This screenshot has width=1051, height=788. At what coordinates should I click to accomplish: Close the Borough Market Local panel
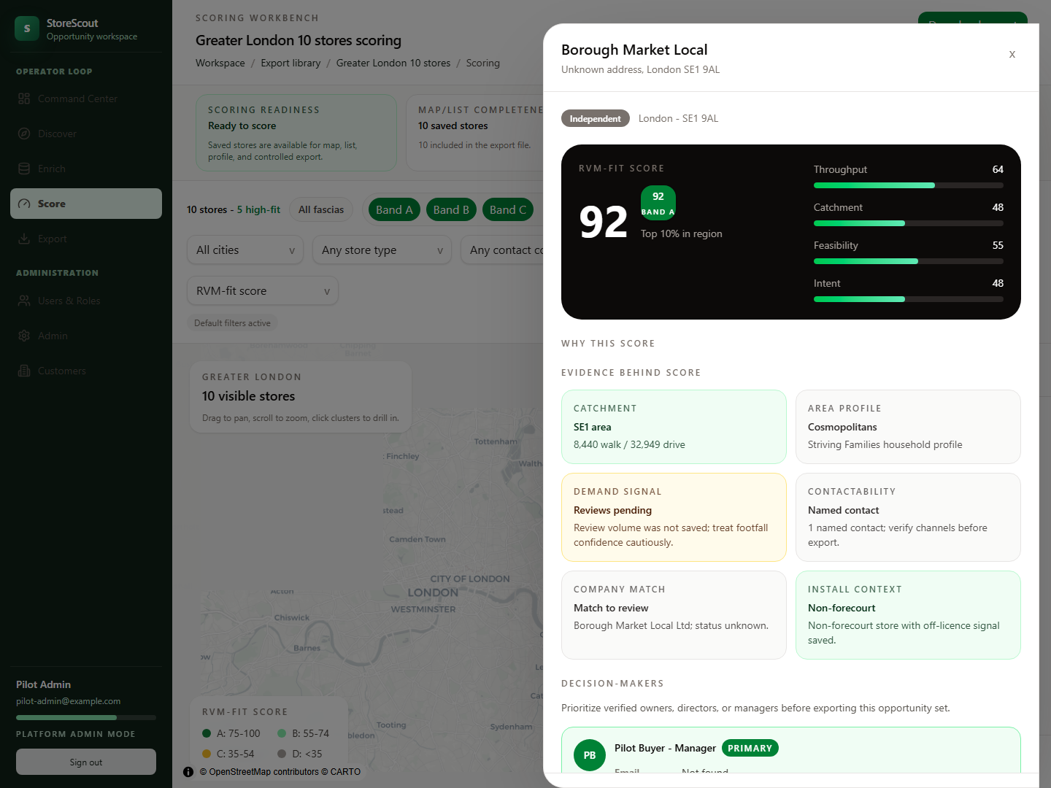pyautogui.click(x=1012, y=54)
